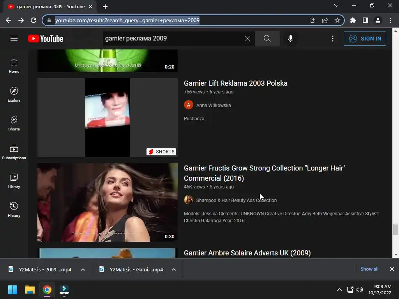Open Windows Start menu
This screenshot has height=299, width=399.
coord(12,290)
